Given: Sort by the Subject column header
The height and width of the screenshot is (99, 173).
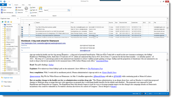Looking at the screenshot, I should (53, 22).
